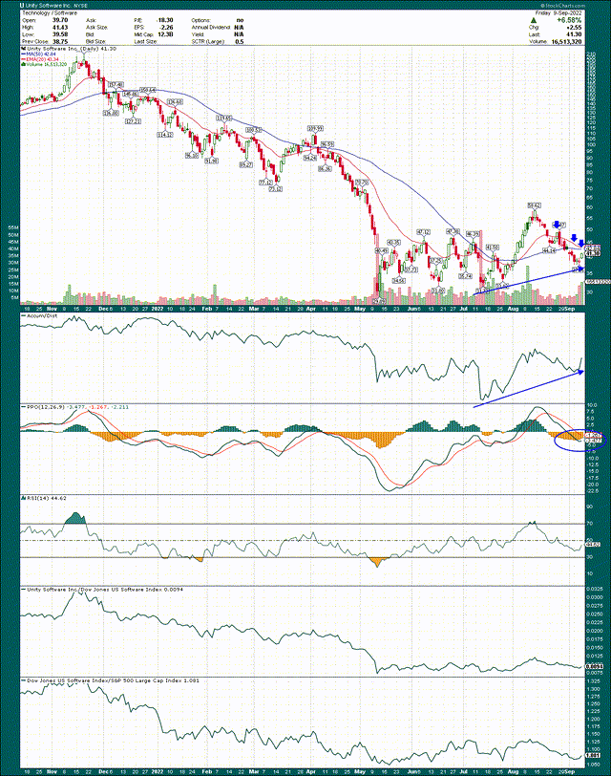This screenshot has height=776, width=611.
Task: Click the P/E value -18.30
Action: coord(164,20)
